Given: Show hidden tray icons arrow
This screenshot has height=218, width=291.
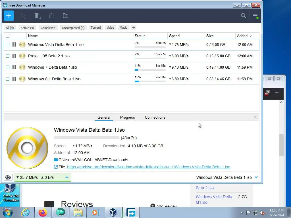Looking at the screenshot, I should click(x=242, y=213).
